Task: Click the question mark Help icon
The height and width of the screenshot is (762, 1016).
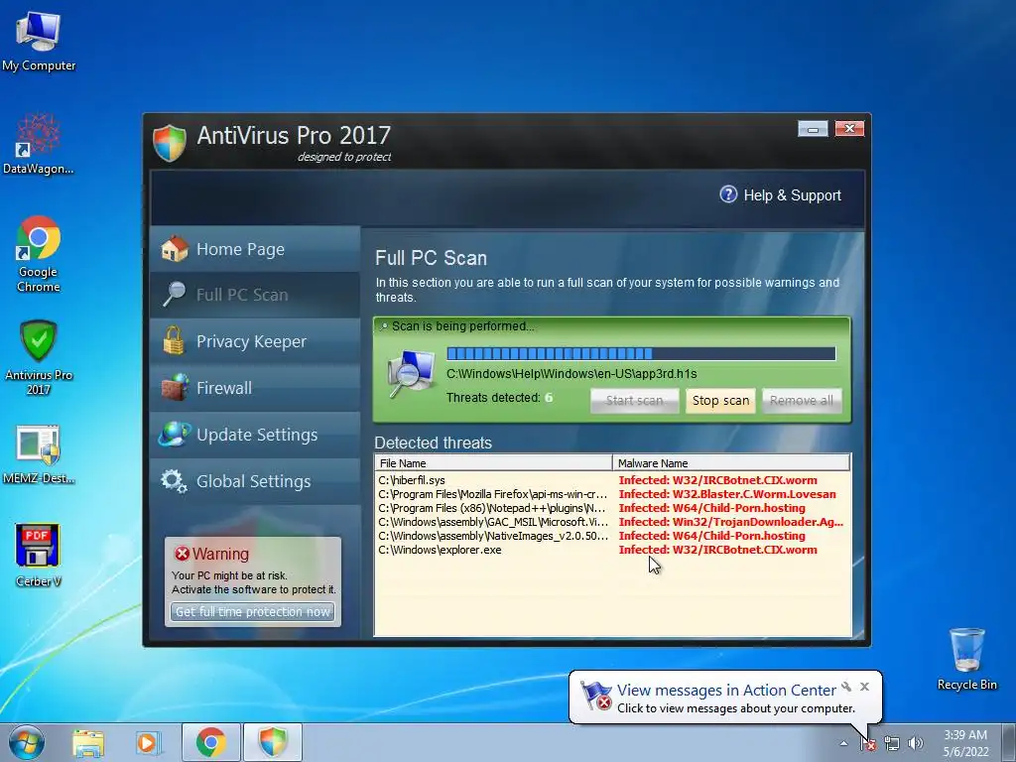Action: point(728,194)
